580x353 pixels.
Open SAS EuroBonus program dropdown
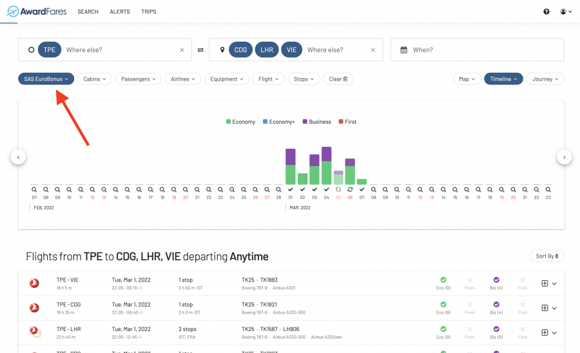(46, 79)
